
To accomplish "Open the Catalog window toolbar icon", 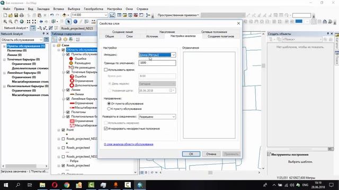I will pyautogui.click(x=125, y=15).
